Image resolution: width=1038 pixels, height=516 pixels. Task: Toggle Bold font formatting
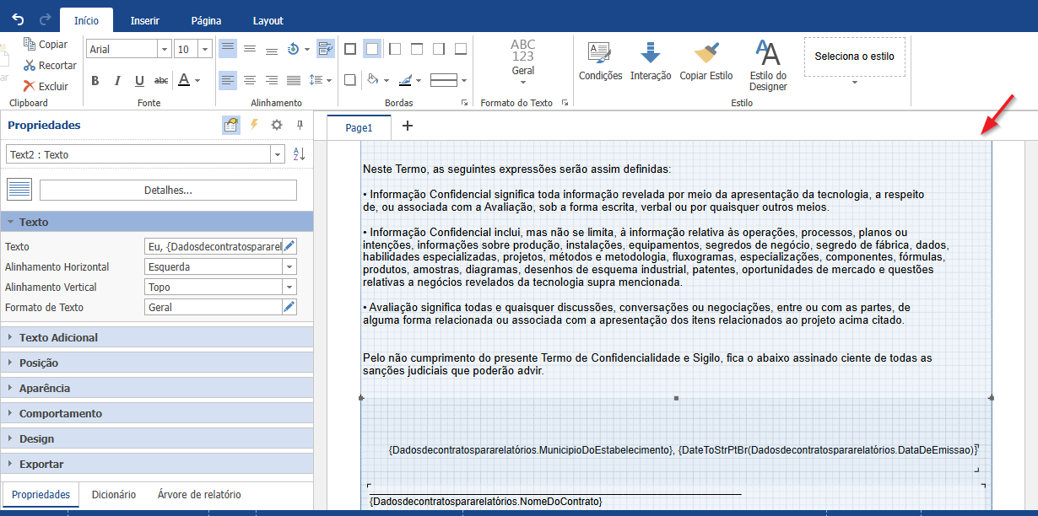(x=95, y=81)
